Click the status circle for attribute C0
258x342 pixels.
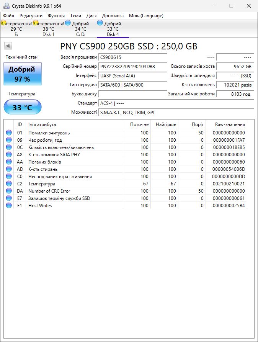point(9,176)
